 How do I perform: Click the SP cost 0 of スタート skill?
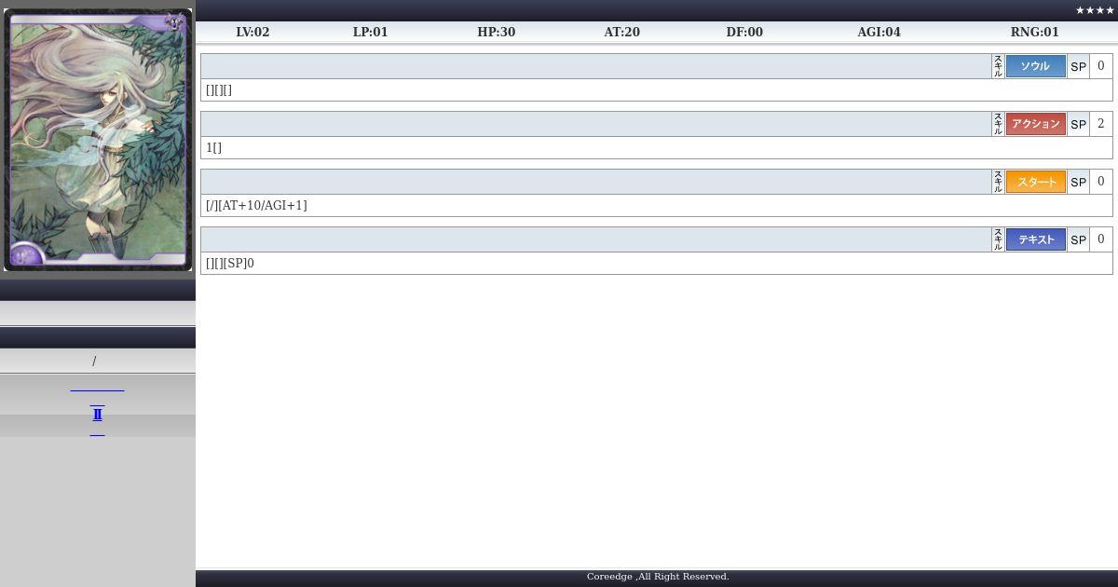pyautogui.click(x=1100, y=182)
